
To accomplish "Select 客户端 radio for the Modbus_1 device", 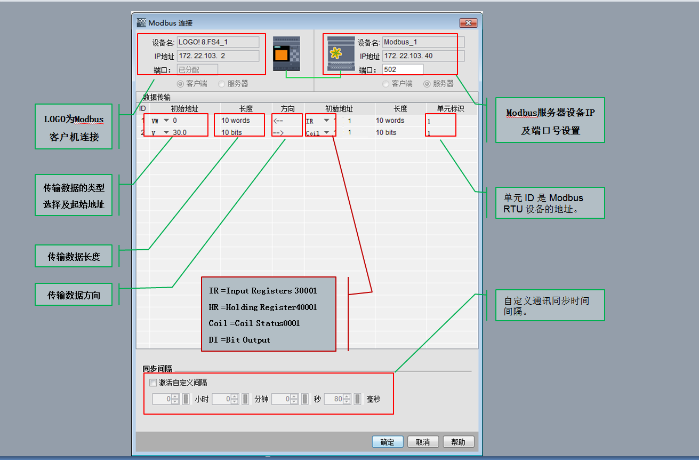I will click(385, 84).
